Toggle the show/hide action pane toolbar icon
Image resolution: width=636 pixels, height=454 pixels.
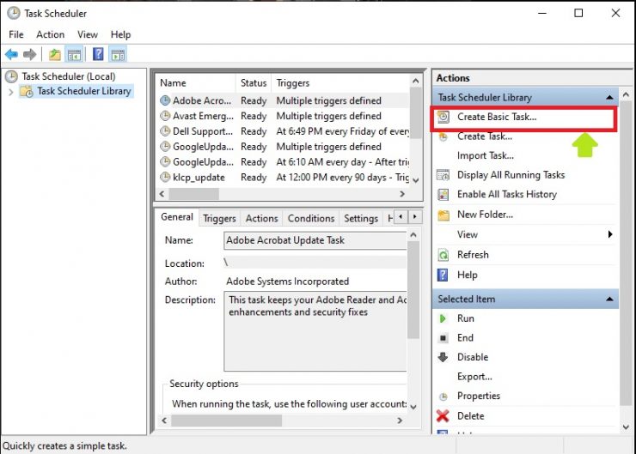118,54
